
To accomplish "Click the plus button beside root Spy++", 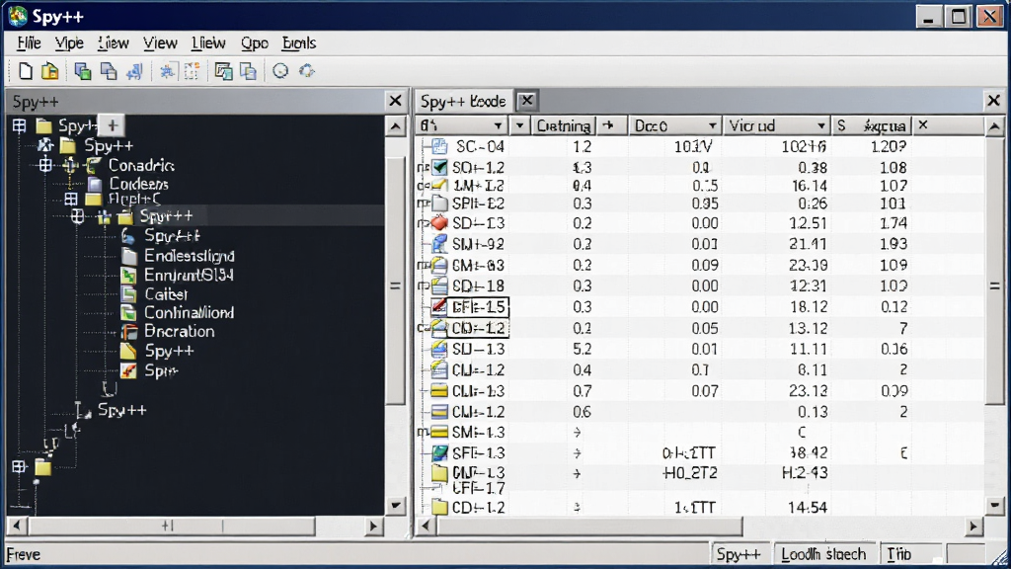I will click(x=113, y=125).
